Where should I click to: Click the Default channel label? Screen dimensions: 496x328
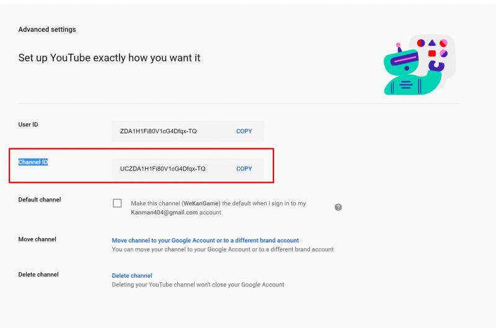(x=40, y=200)
